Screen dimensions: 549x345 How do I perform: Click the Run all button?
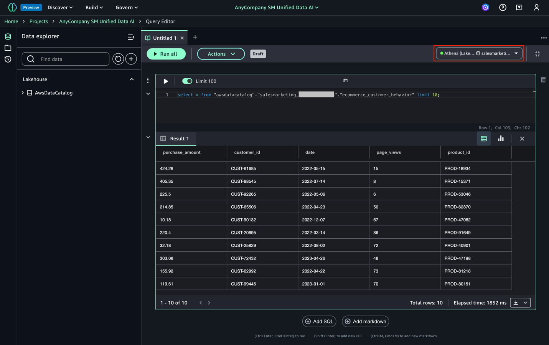pyautogui.click(x=166, y=54)
